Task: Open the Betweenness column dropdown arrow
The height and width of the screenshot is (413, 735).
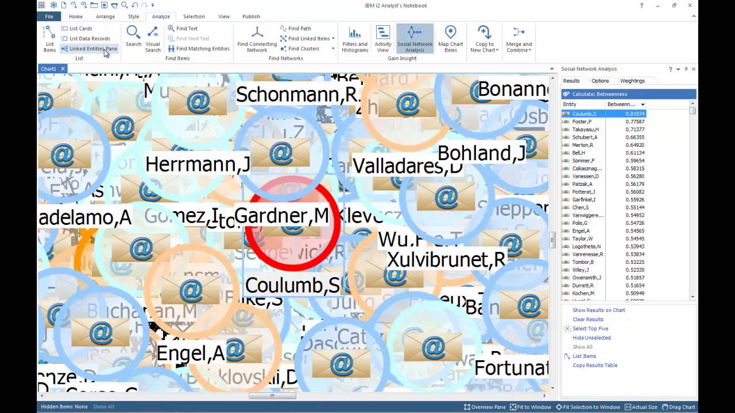Action: click(x=643, y=104)
